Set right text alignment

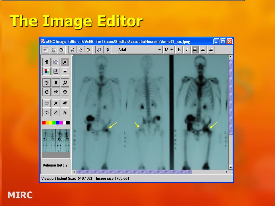click(x=211, y=50)
